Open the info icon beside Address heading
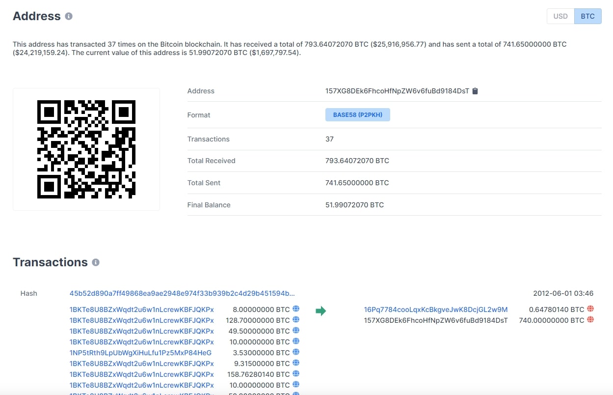 69,16
